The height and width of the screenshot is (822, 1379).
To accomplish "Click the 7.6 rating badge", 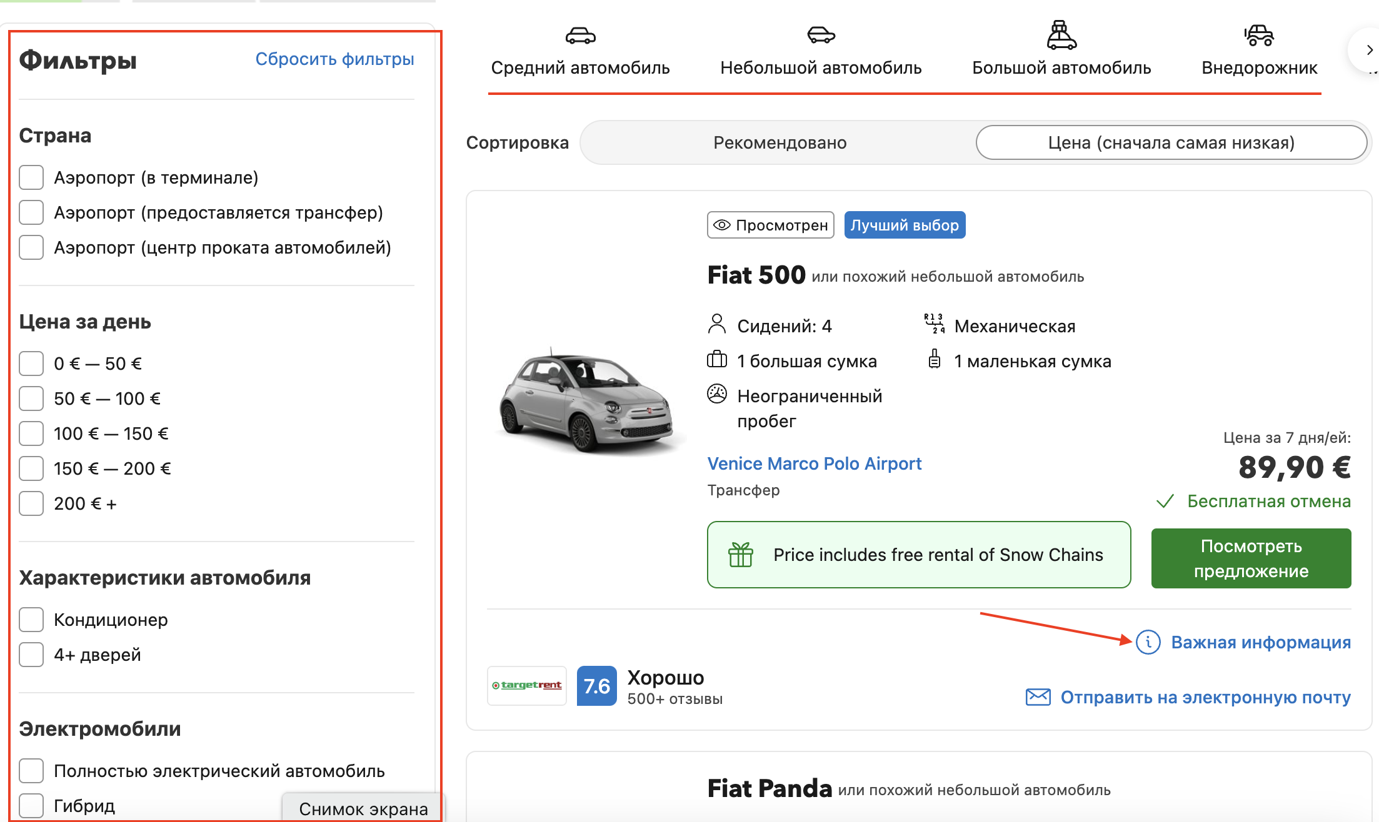I will coord(596,686).
